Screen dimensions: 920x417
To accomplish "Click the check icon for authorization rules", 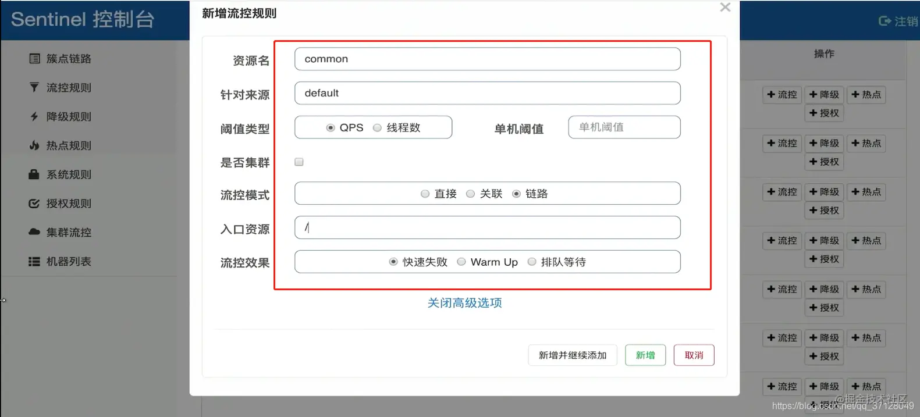I will tap(34, 204).
